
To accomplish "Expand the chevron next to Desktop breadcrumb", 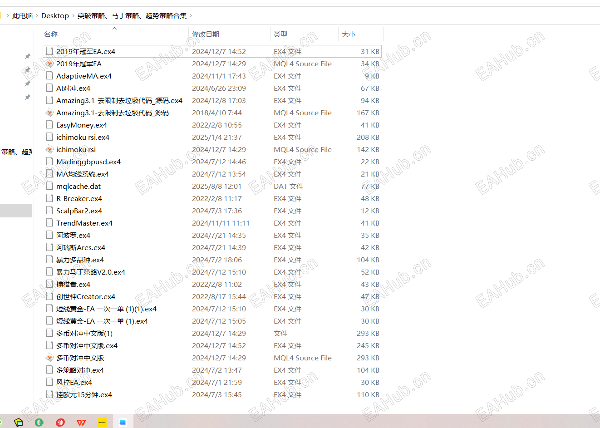I will [72, 15].
